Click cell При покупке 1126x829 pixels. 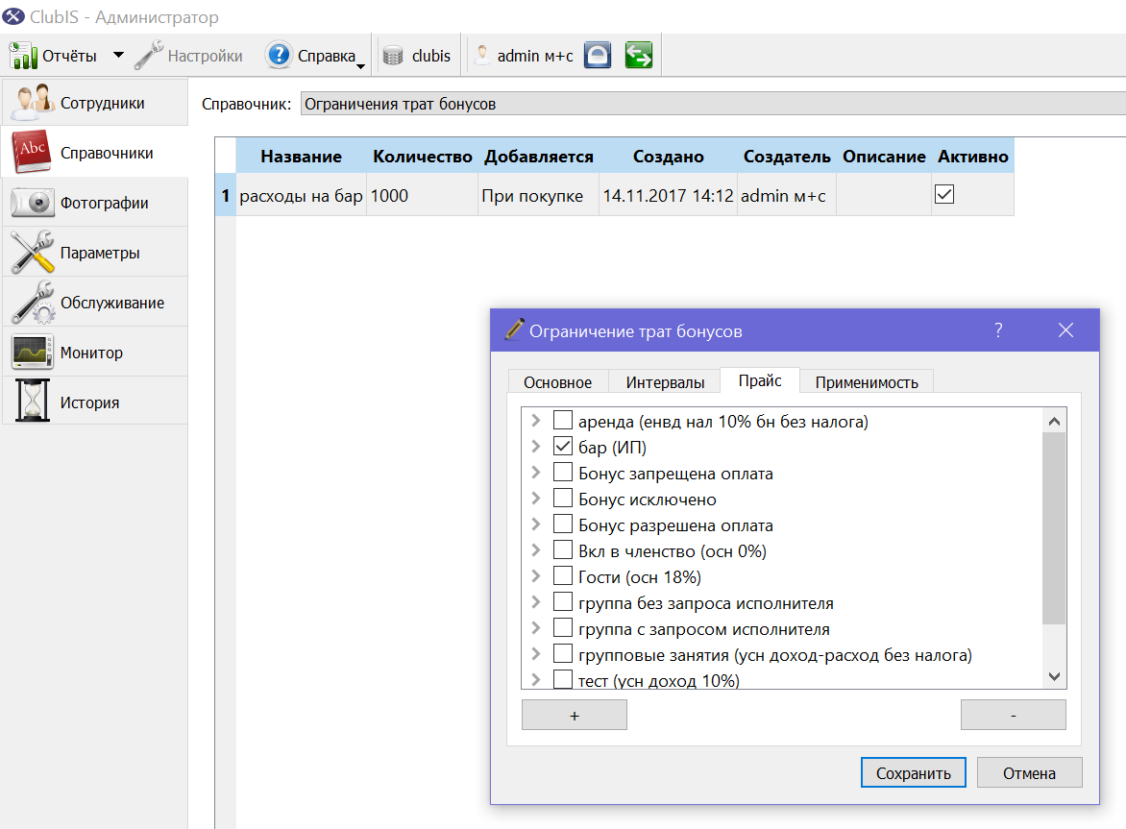539,195
